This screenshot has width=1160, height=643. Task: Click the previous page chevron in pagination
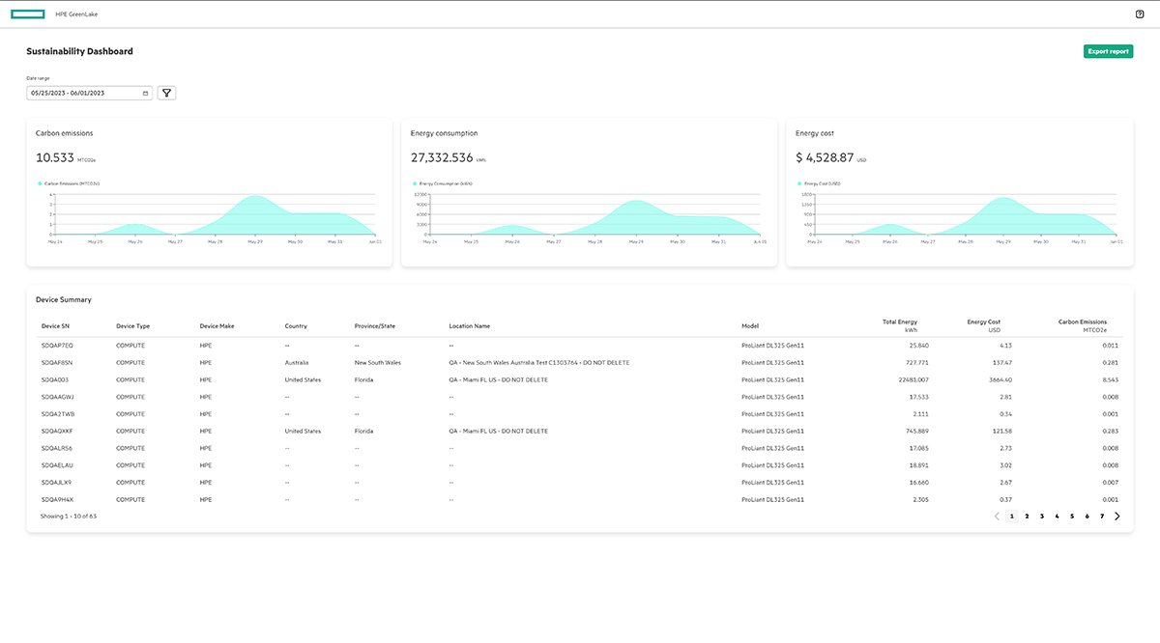(997, 516)
